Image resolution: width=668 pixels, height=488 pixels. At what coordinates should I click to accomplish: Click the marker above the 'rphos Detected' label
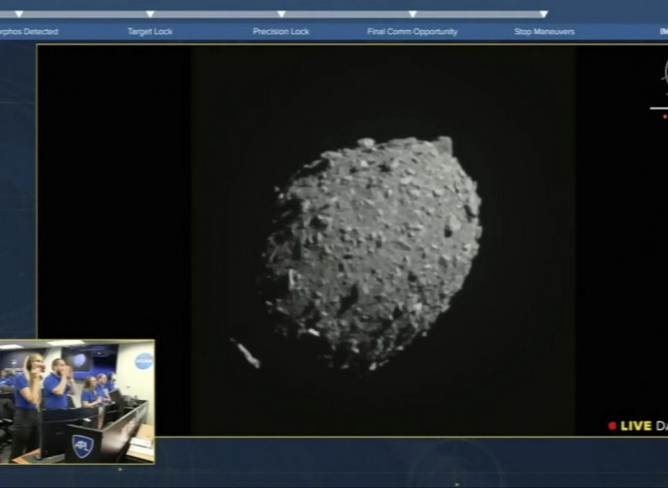pos(18,15)
